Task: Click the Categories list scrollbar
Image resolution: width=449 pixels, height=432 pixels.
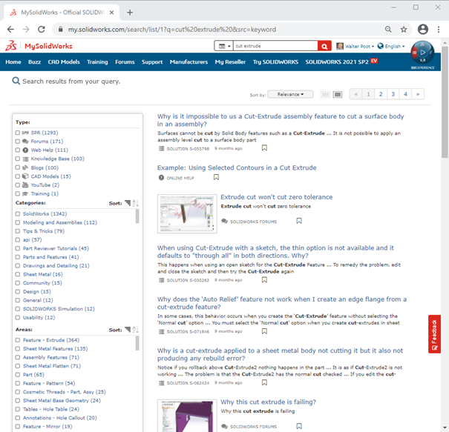Action: click(x=137, y=216)
